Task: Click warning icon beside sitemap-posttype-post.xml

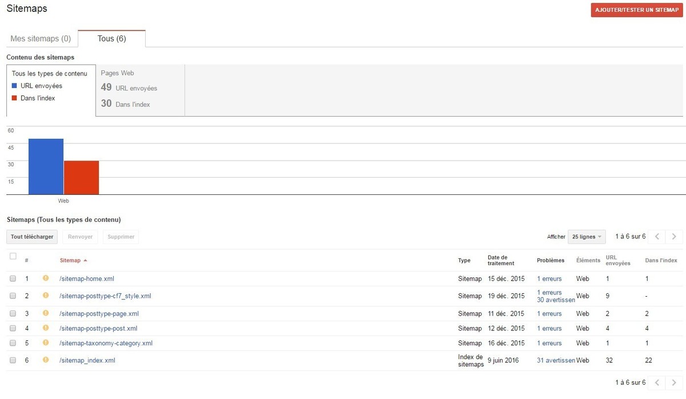Action: click(x=46, y=328)
